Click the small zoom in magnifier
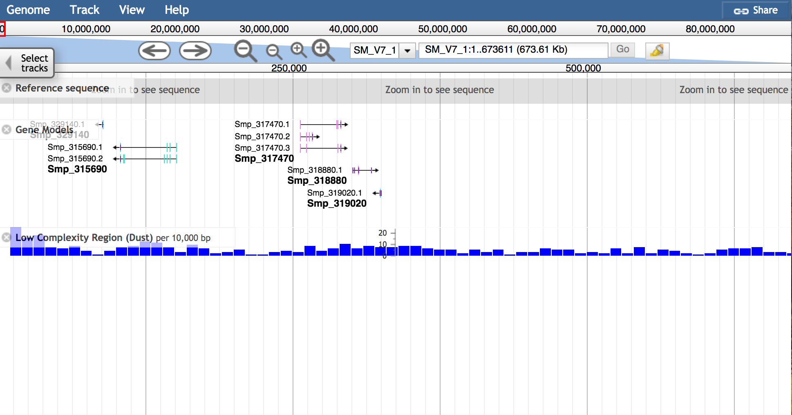This screenshot has height=415, width=792. click(x=298, y=50)
